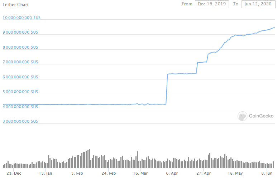
Task: Click the 5 000 000 000 $US axis label
Action: pyautogui.click(x=20, y=92)
